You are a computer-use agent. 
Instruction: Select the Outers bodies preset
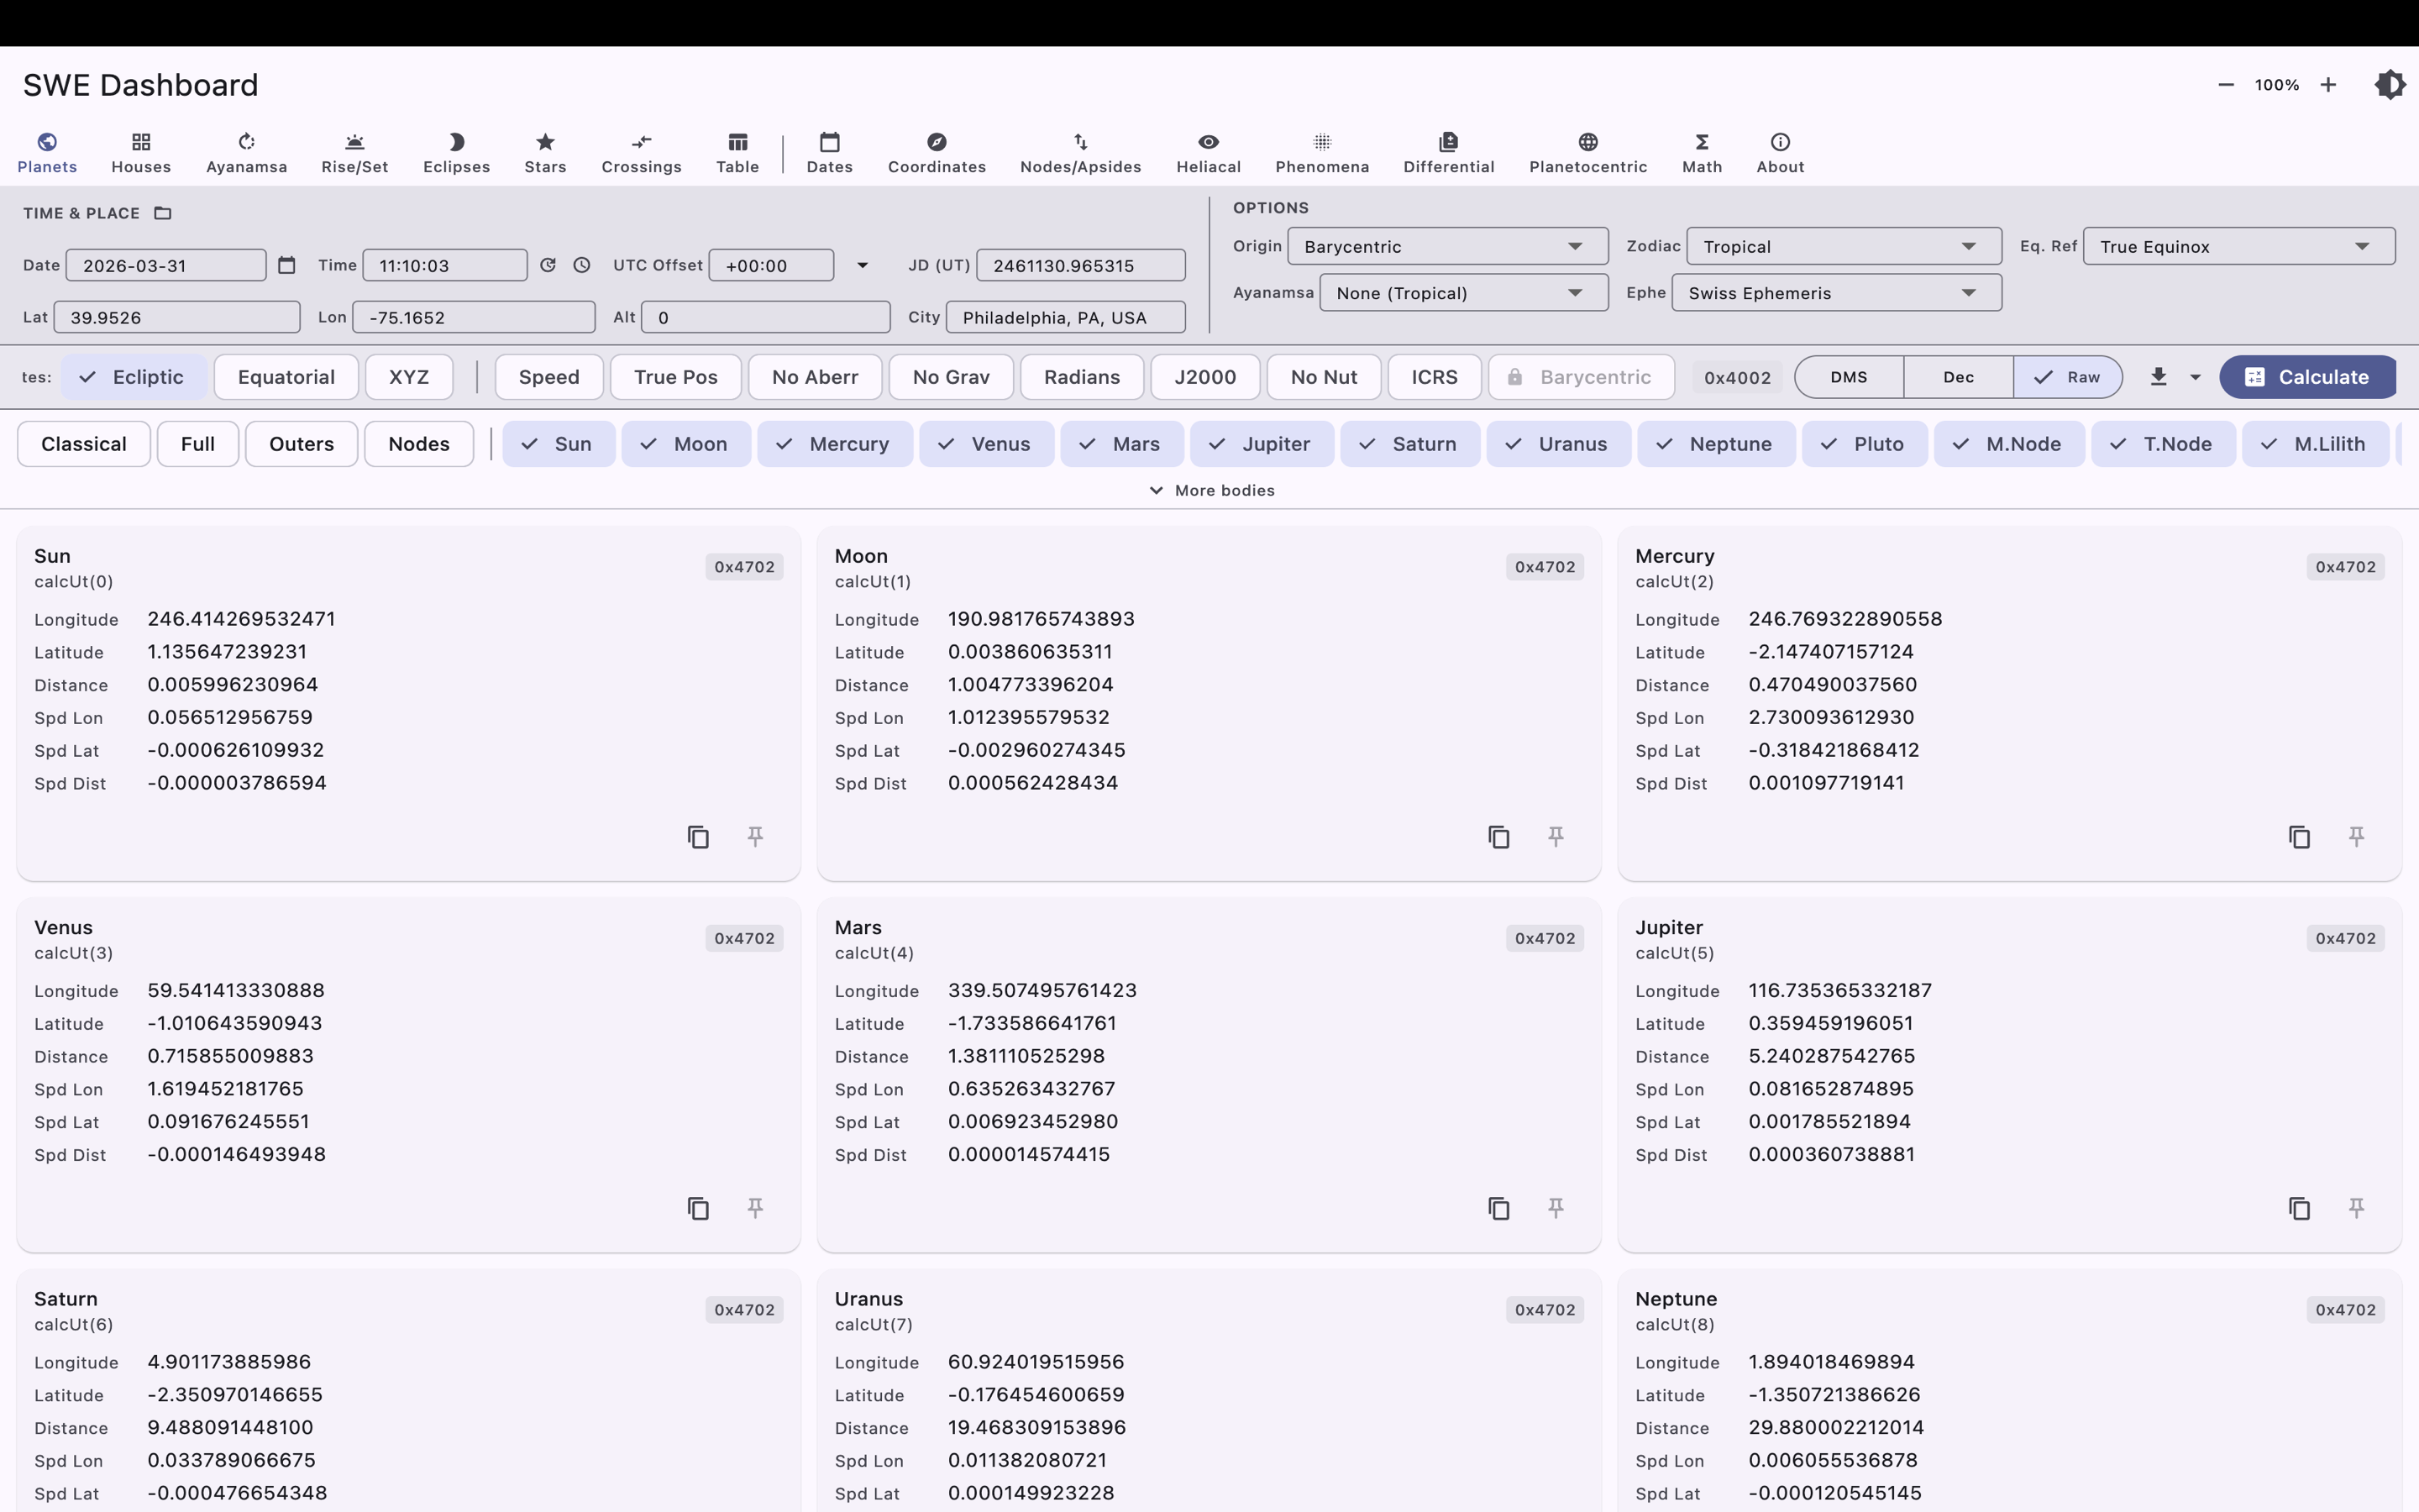302,444
